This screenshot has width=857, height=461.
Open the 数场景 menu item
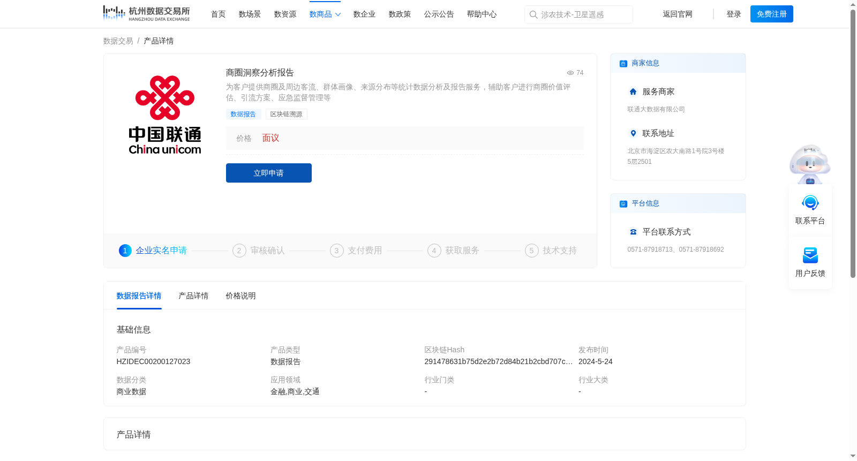(250, 14)
